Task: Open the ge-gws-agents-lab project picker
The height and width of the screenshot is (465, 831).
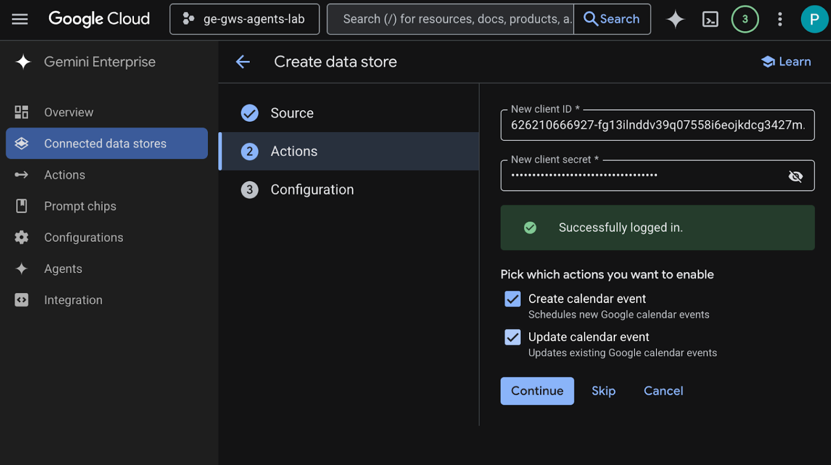Action: point(245,19)
